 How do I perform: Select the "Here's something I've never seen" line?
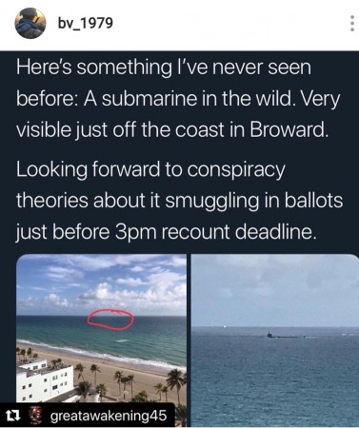tap(164, 68)
